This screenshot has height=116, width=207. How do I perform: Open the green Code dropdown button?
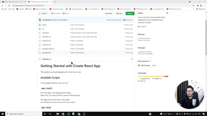click(x=130, y=14)
